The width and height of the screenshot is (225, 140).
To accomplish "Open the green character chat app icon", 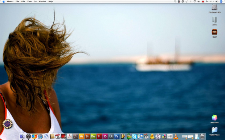I will (x=129, y=136).
